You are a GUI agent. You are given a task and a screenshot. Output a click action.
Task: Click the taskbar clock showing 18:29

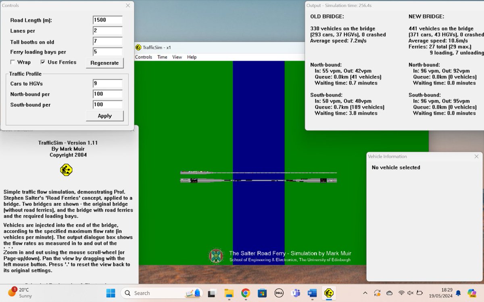(x=441, y=293)
